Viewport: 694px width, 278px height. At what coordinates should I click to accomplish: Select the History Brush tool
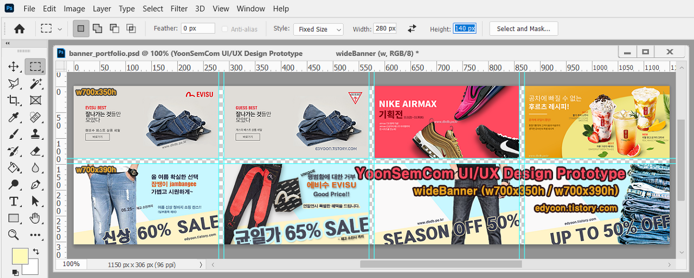point(14,151)
